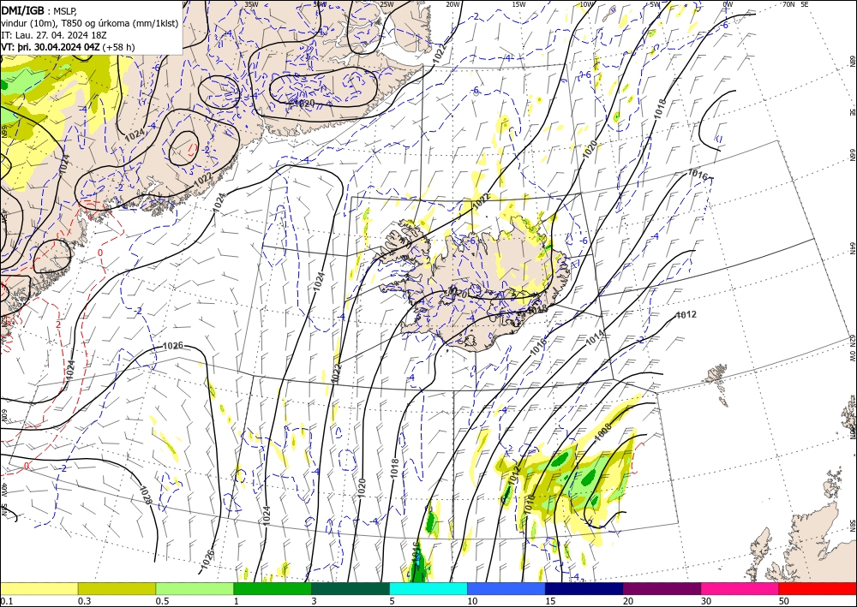This screenshot has width=857, height=607.
Task: Select the "vindur (10m), T850 og úrkoma" line
Action: (90, 23)
